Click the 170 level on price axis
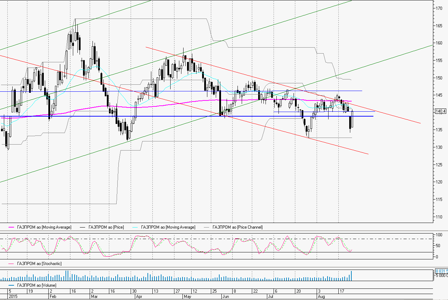This screenshot has width=448, height=300. tap(439, 8)
